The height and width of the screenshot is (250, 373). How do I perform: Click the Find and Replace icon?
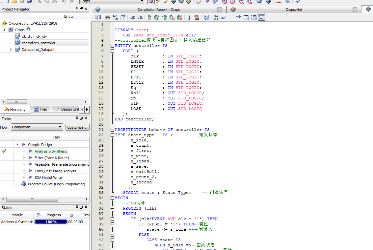coord(115,18)
